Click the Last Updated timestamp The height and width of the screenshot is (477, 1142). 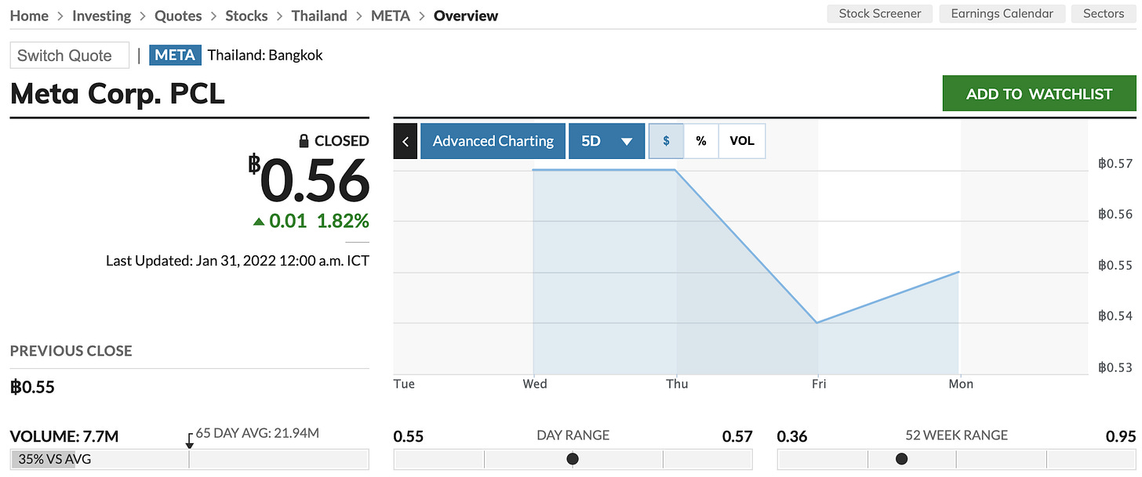point(238,260)
